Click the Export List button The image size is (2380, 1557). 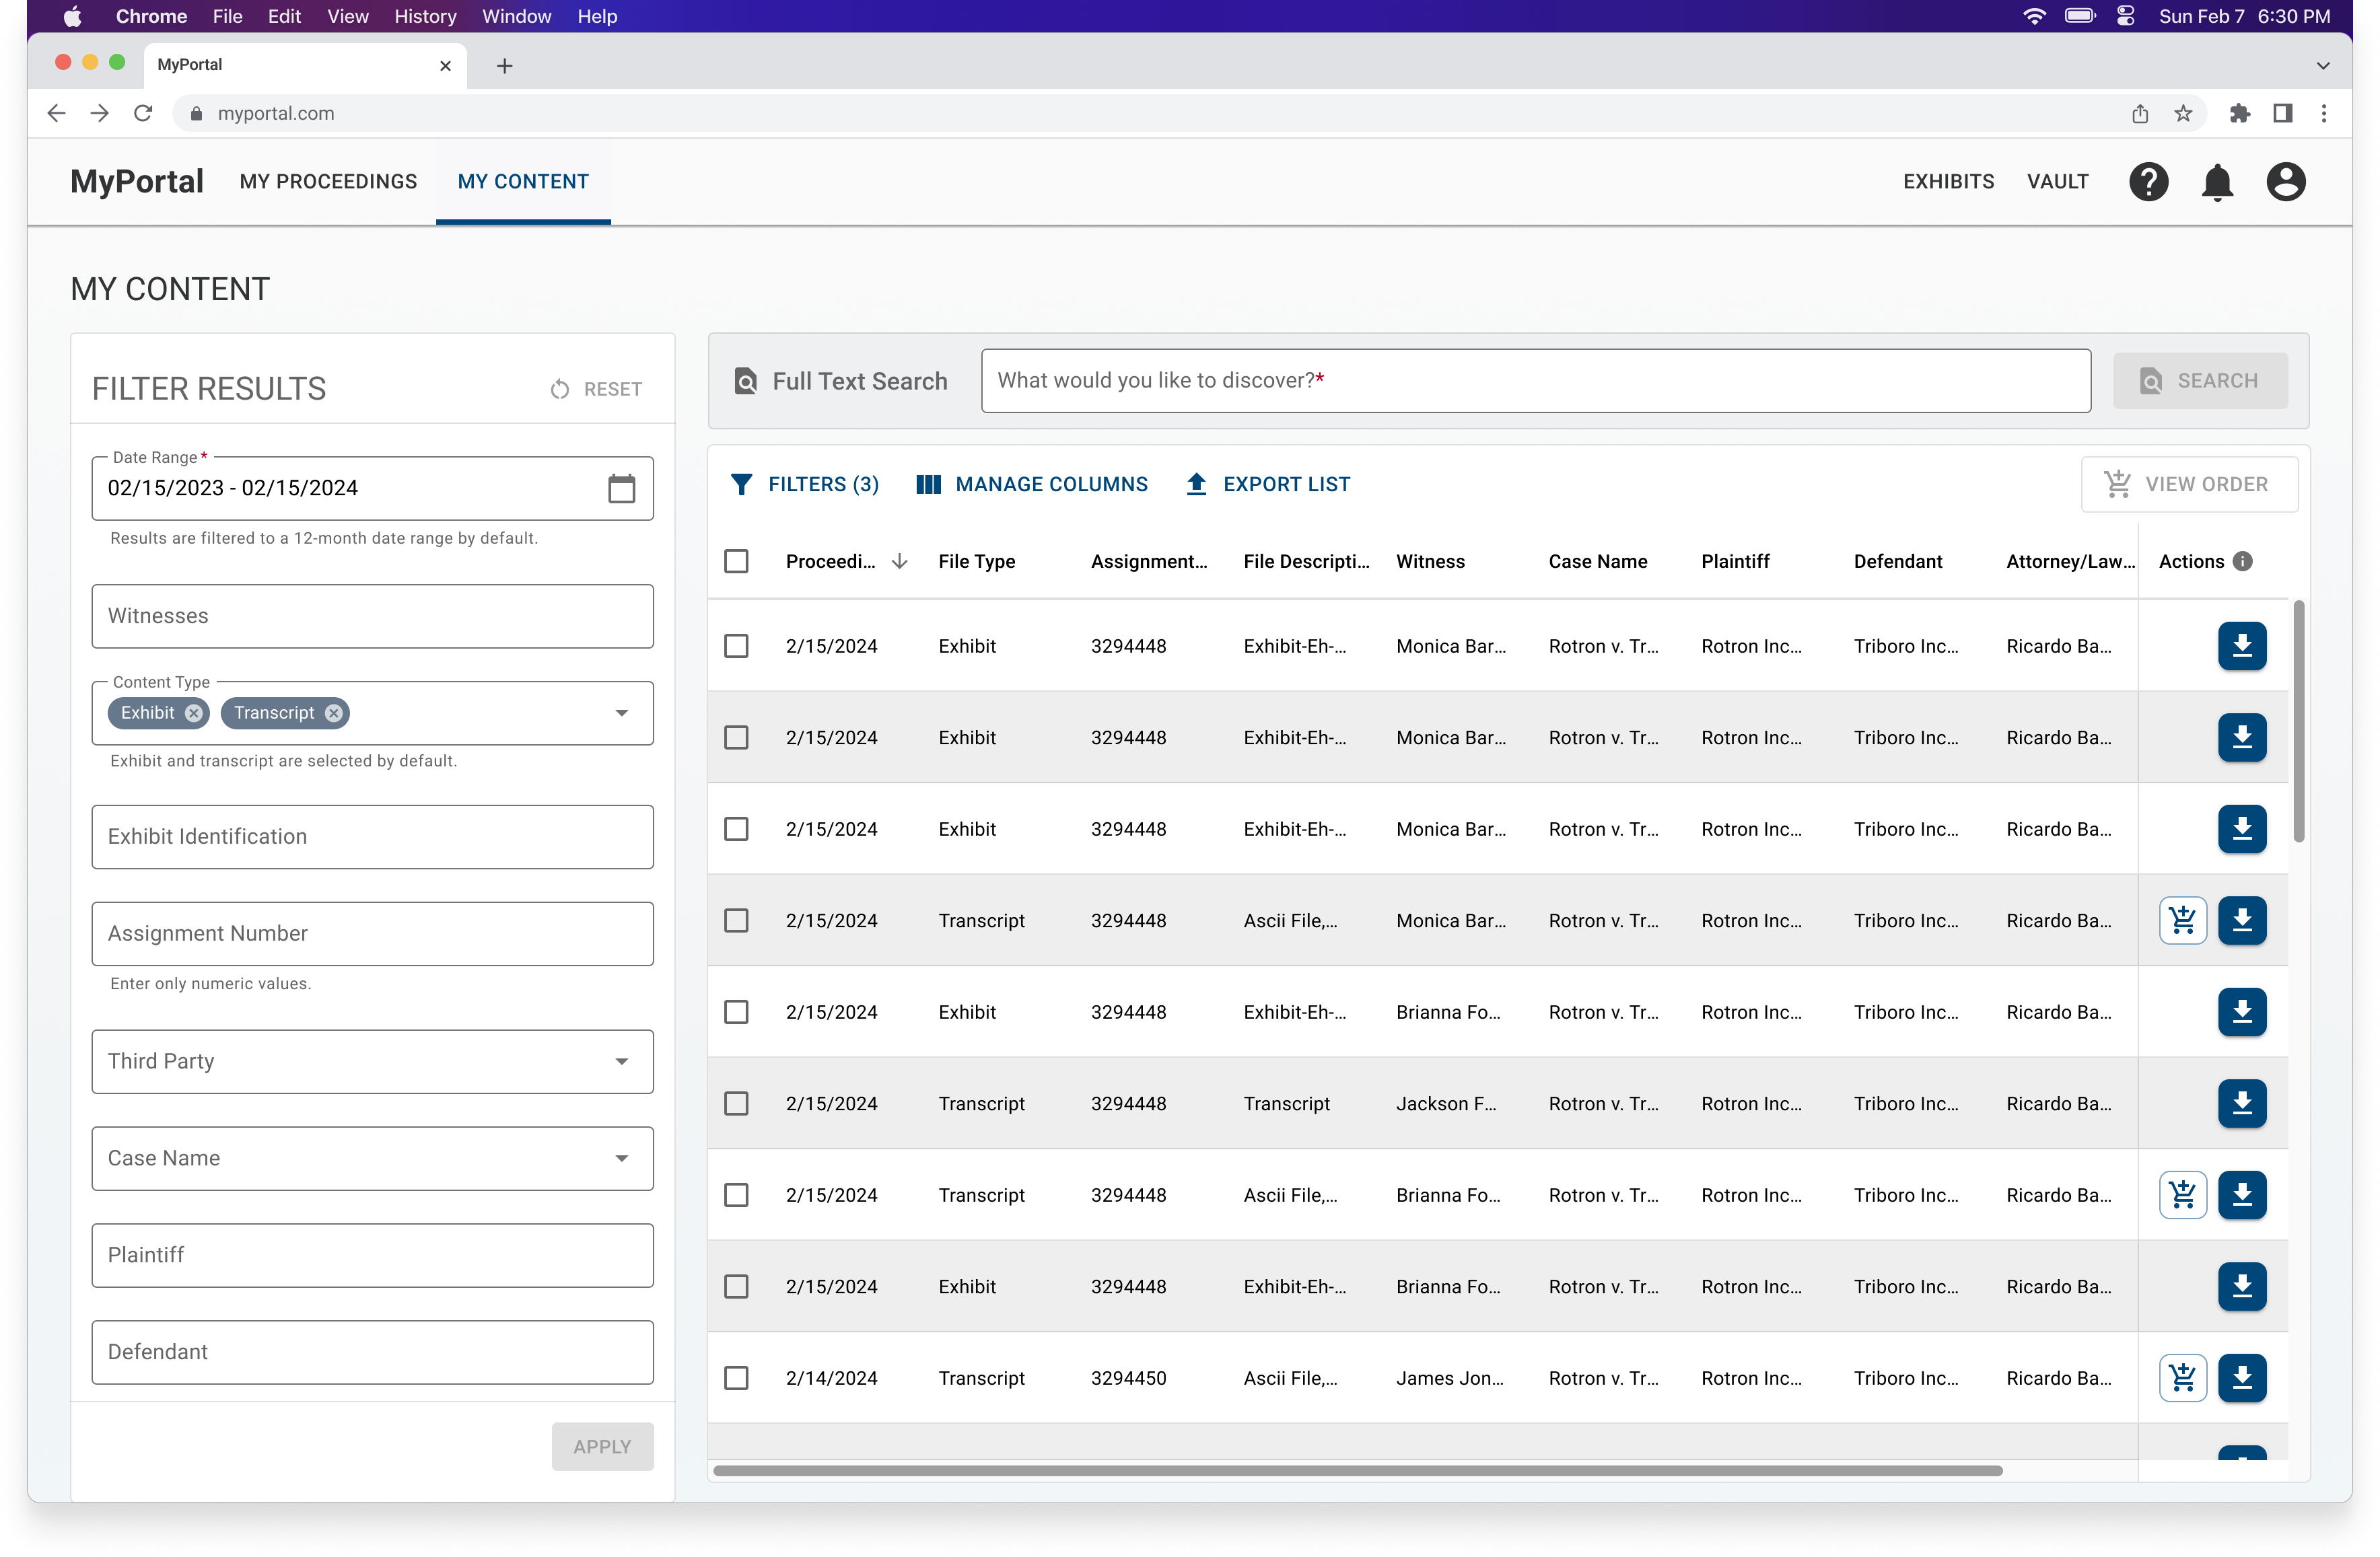[x=1267, y=484]
